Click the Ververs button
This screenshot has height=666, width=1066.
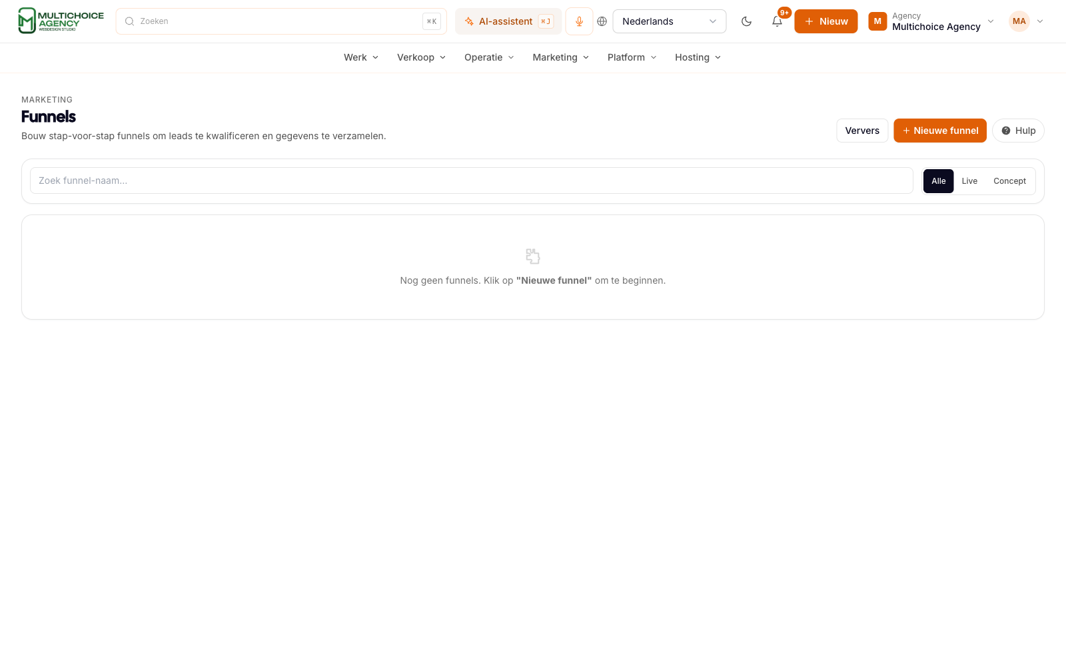tap(862, 131)
